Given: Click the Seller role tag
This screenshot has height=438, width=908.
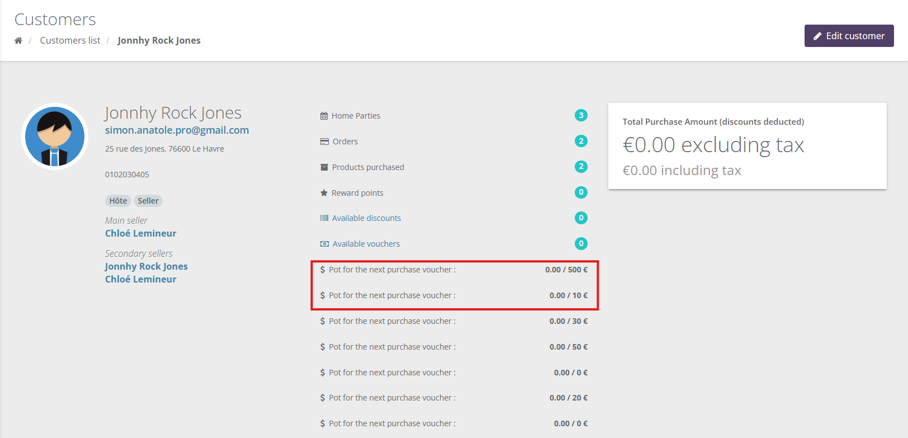Looking at the screenshot, I should tap(148, 201).
